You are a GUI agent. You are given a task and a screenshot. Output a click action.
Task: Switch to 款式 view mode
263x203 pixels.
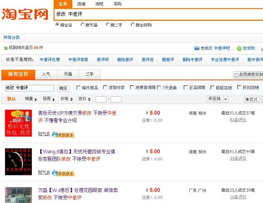(x=252, y=99)
